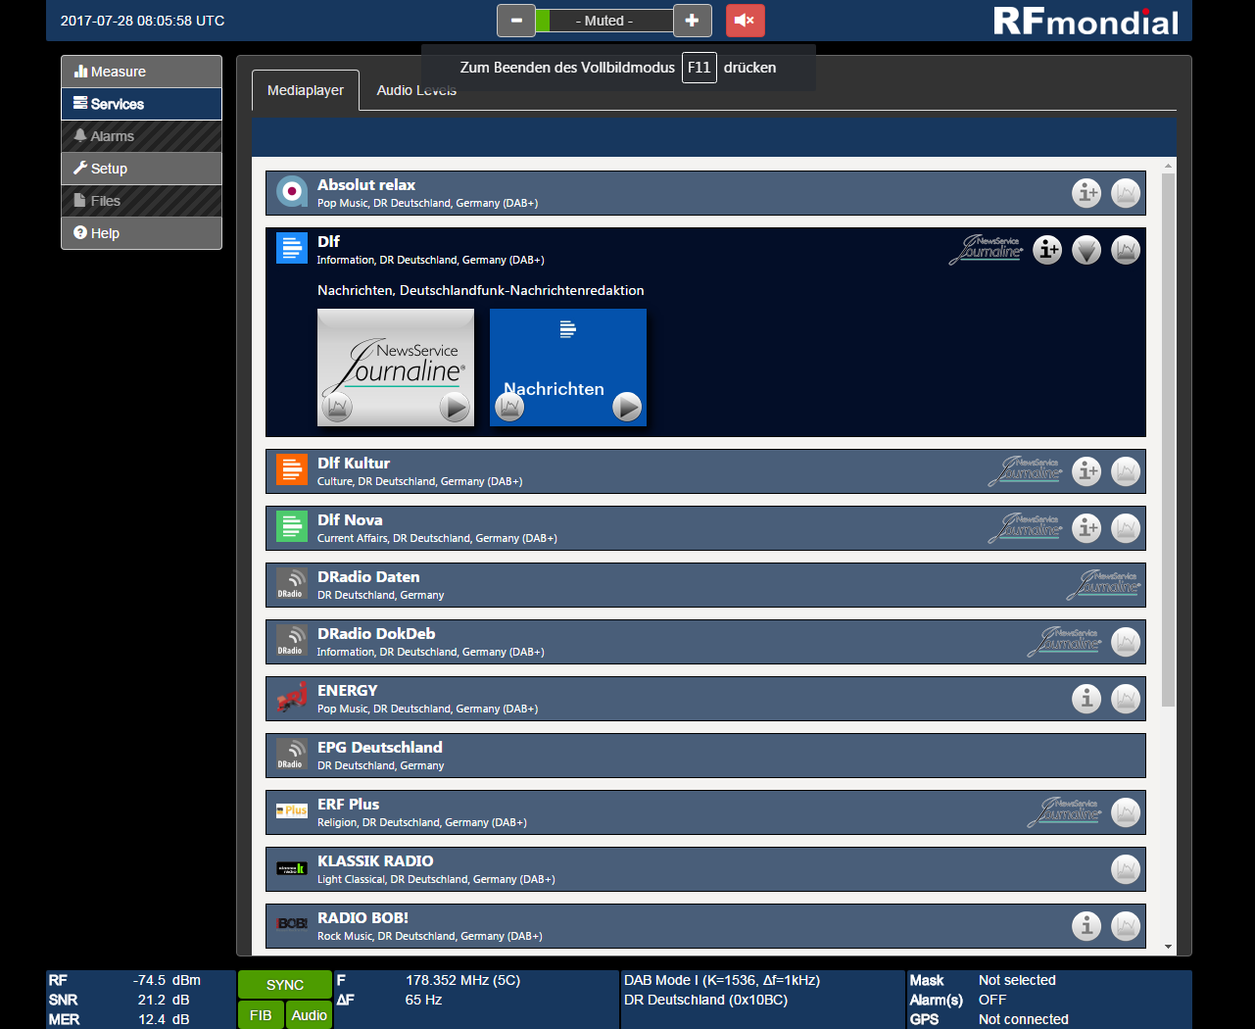This screenshot has height=1029, width=1255.
Task: Click the Absolut relax station logo
Action: click(x=291, y=191)
